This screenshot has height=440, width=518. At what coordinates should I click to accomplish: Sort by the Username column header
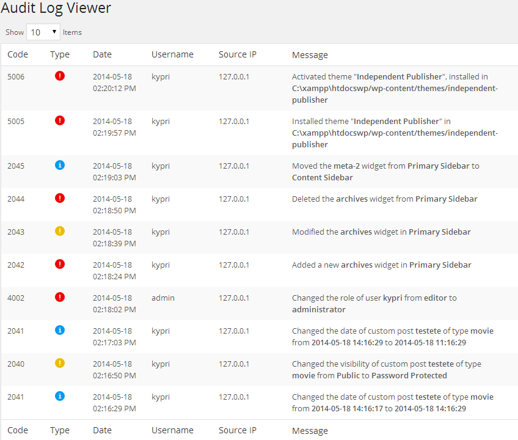click(x=172, y=54)
